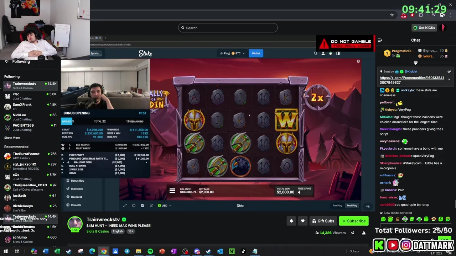Click the English language tag

(118, 231)
